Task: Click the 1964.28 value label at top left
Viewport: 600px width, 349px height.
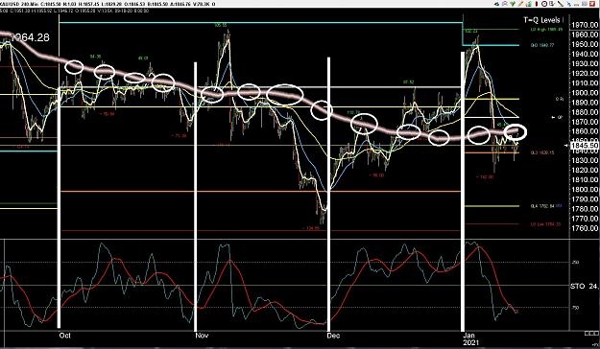Action: [30, 37]
